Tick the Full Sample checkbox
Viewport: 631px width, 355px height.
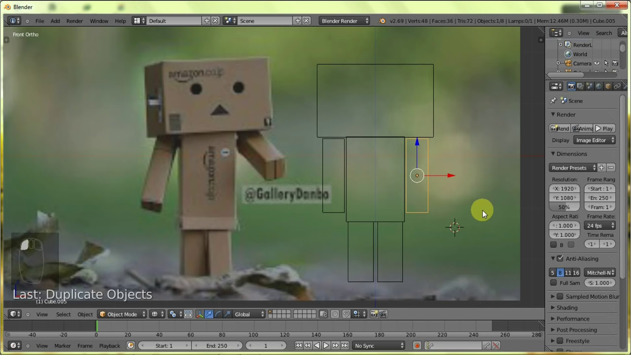(554, 283)
